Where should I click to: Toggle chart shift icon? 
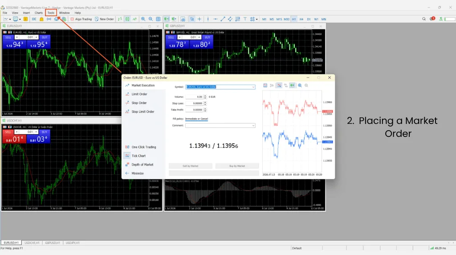pos(174,19)
